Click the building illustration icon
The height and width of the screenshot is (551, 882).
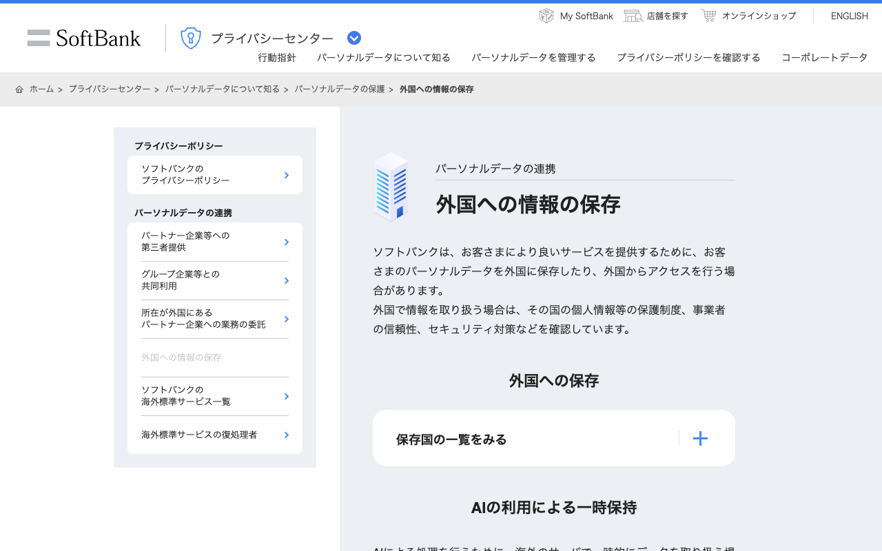click(391, 187)
